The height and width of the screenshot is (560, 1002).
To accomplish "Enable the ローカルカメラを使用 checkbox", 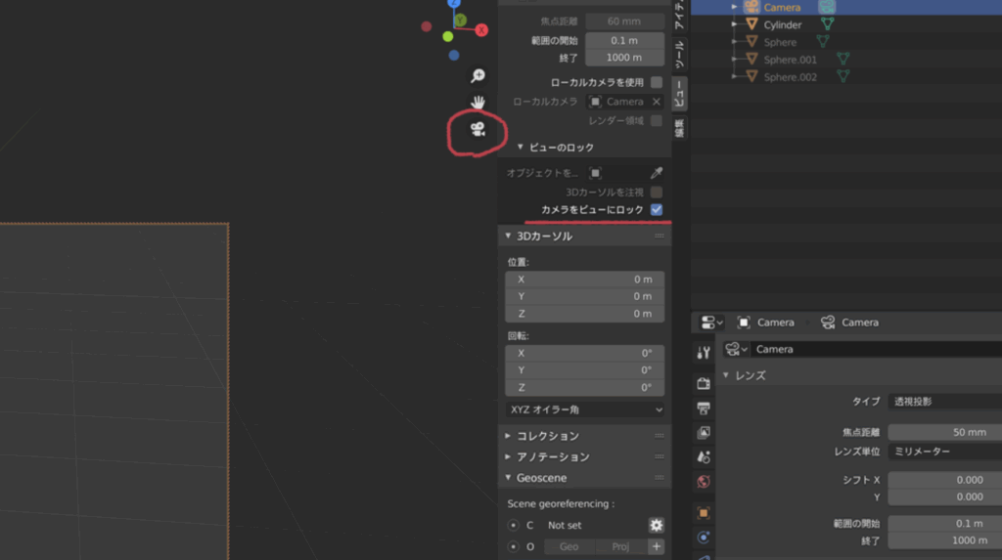I will [657, 83].
